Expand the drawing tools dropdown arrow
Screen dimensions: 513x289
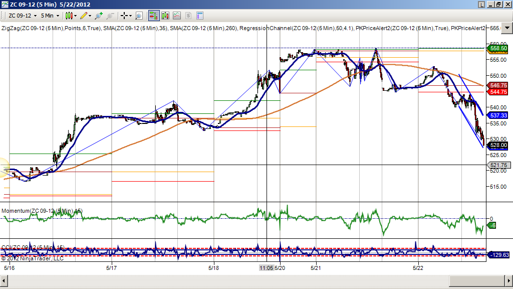(x=90, y=16)
